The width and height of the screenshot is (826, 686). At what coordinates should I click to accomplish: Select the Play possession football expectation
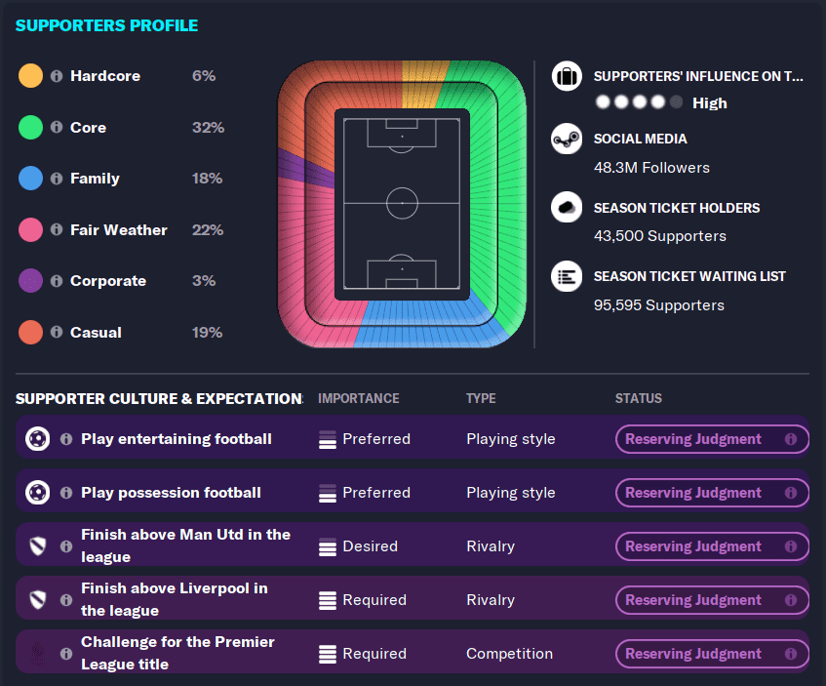click(171, 493)
